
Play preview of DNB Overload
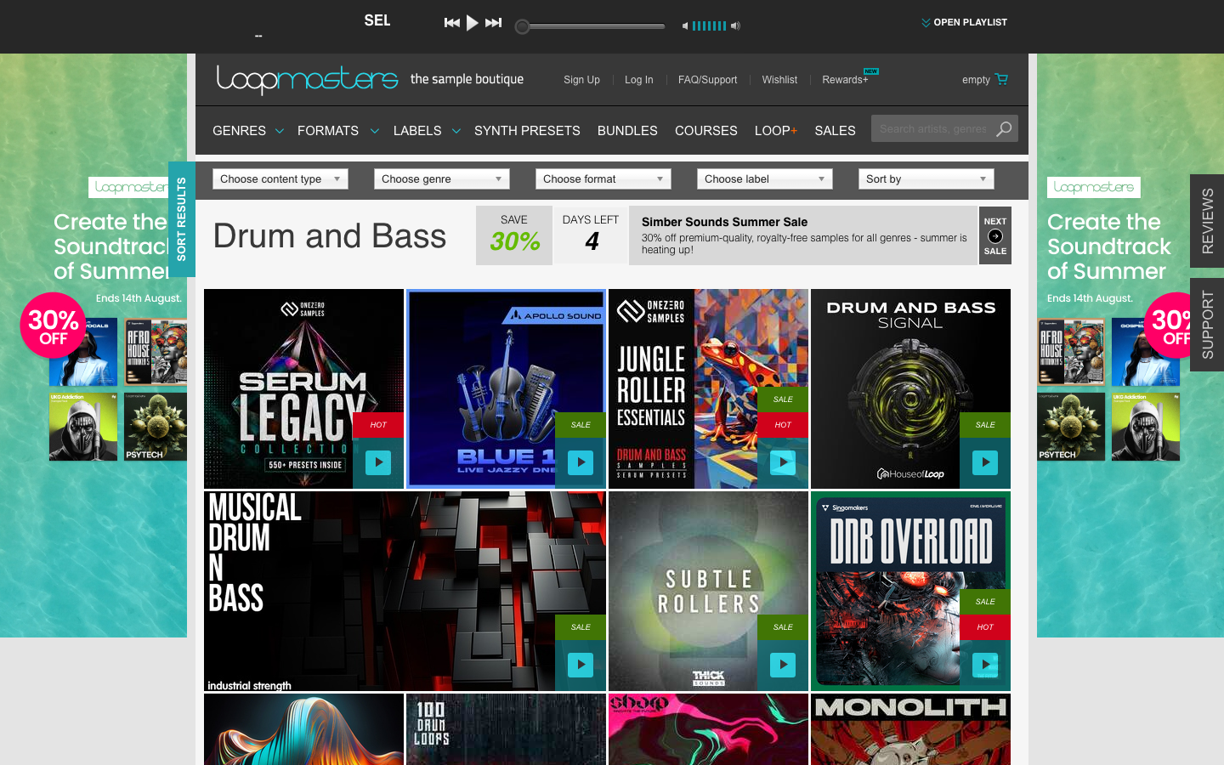985,665
